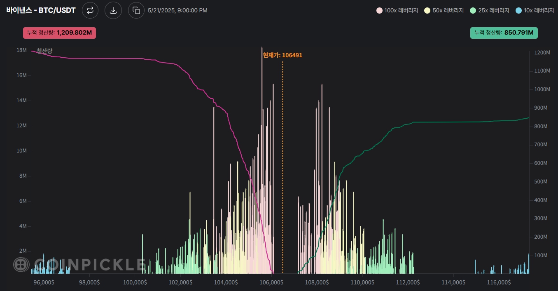
Task: Click the 500M right axis label
Action: [541, 182]
